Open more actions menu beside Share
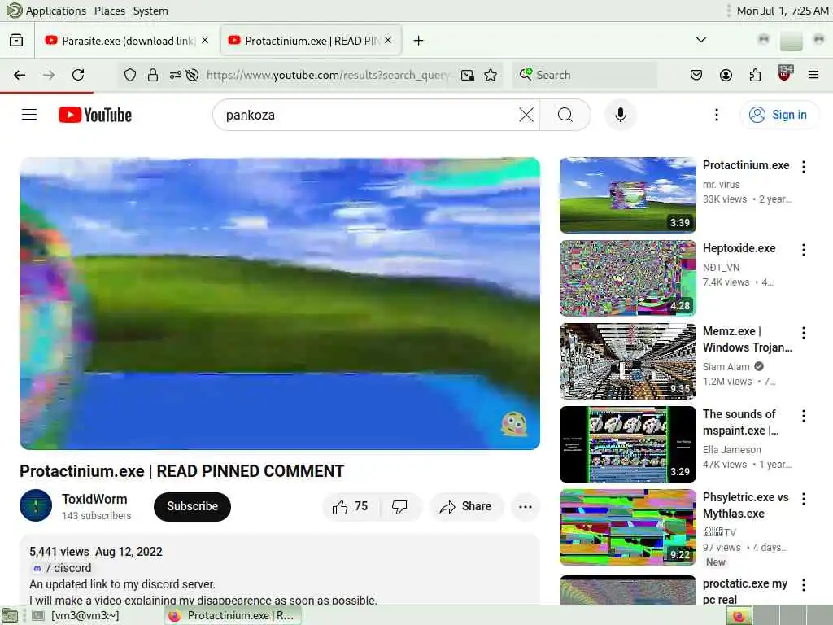833x625 pixels. coord(526,506)
